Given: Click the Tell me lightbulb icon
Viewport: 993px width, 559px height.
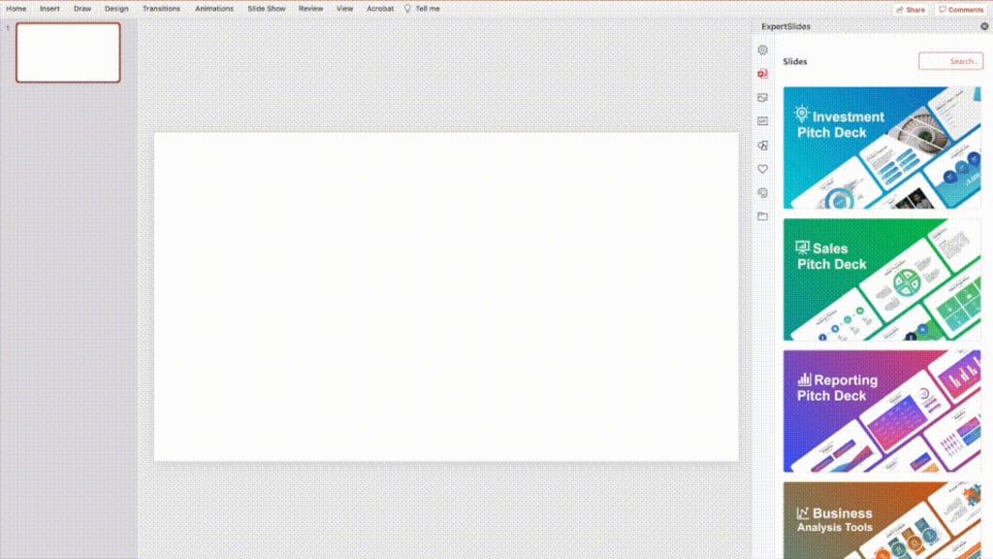Looking at the screenshot, I should 407,9.
